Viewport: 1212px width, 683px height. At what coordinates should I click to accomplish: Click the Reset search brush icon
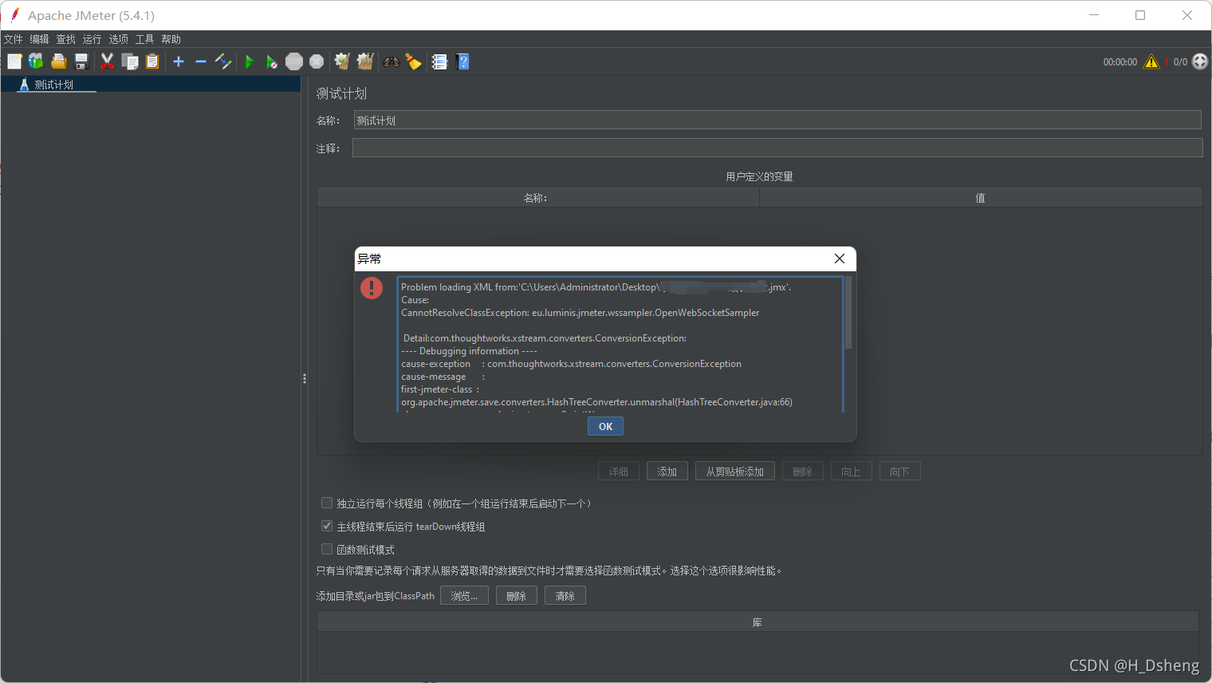point(413,61)
